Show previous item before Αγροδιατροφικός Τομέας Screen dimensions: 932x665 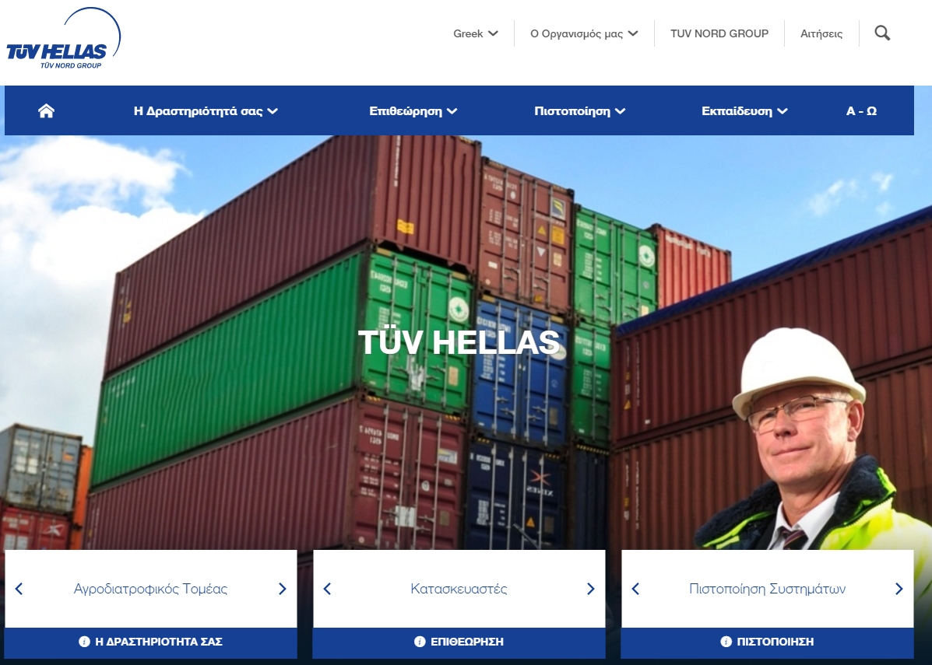click(19, 589)
